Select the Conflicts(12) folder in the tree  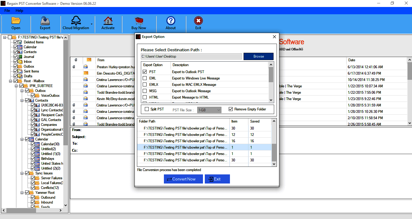tap(50, 188)
